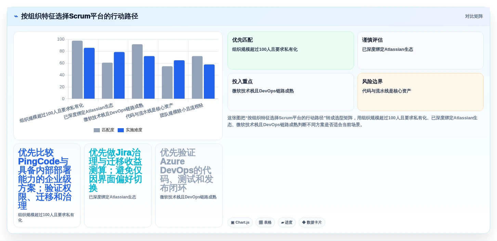The image size is (497, 241).
Task: Toggle the 匹配度 legend swatch
Action: (97, 130)
